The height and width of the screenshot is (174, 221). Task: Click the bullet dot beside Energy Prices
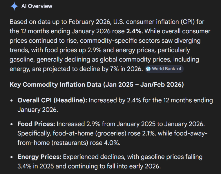11,157
